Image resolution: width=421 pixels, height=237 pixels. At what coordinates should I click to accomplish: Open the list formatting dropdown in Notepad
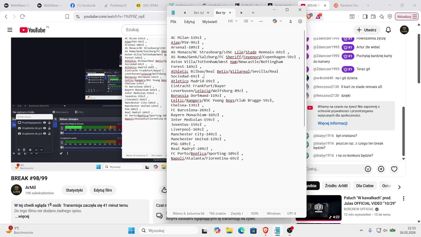[x=248, y=21]
